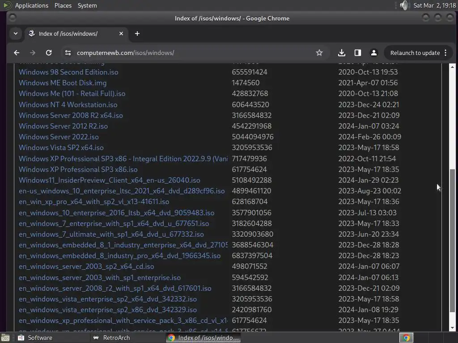Open Windows11_InsiderPreview_Client_x64_en-us_26040.iso link

pos(109,180)
